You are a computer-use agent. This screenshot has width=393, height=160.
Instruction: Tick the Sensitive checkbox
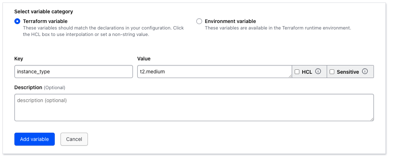(332, 72)
